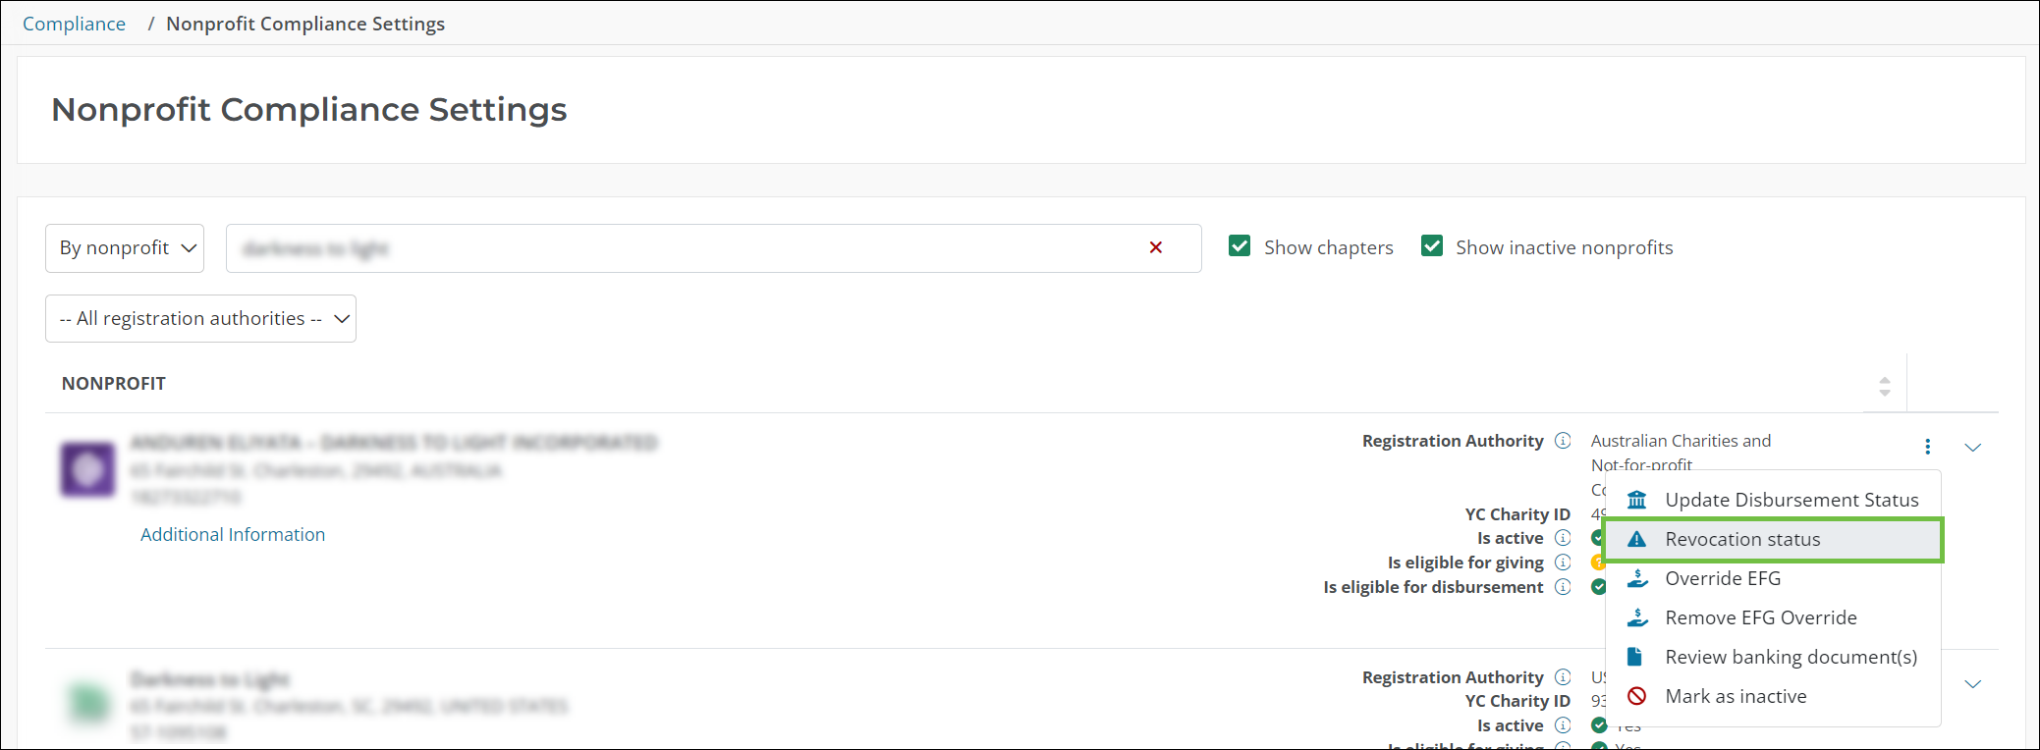The width and height of the screenshot is (2040, 750).
Task: Expand second nonprofit row chevron
Action: point(1972,684)
